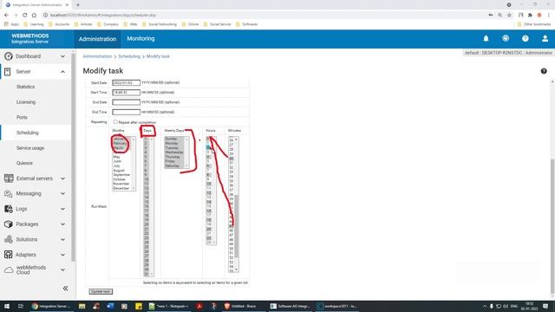This screenshot has height=312, width=555.
Task: Expand the Logs section chevron
Action: [62, 209]
